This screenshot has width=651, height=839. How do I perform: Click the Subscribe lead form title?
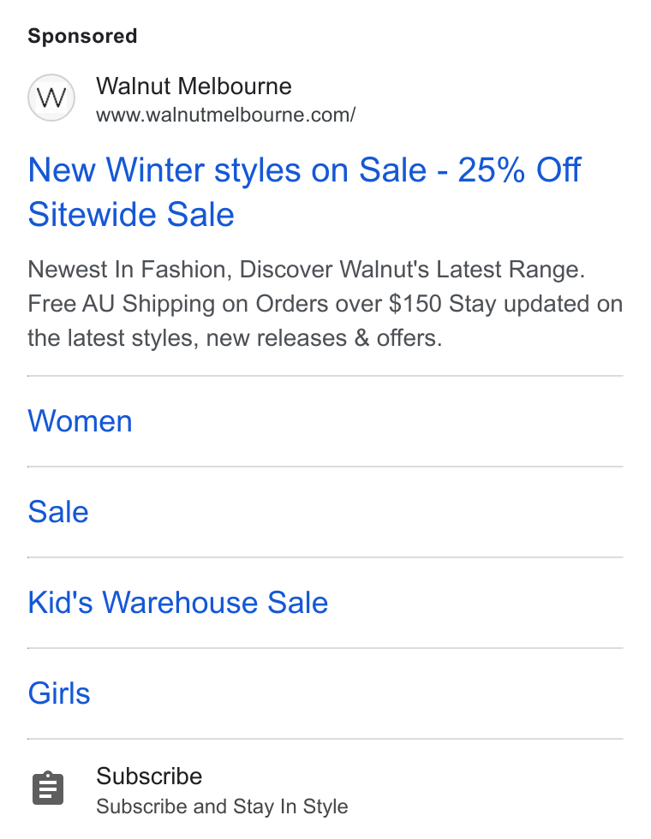click(149, 776)
